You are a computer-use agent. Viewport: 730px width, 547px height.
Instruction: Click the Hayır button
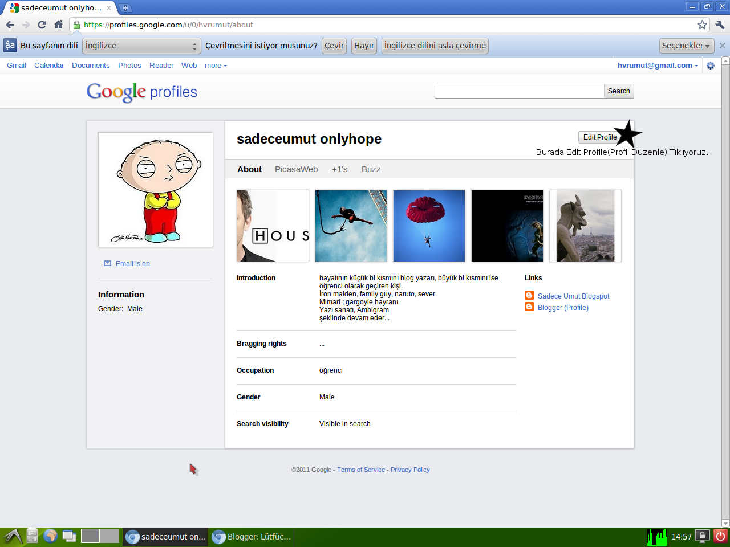[x=364, y=46]
